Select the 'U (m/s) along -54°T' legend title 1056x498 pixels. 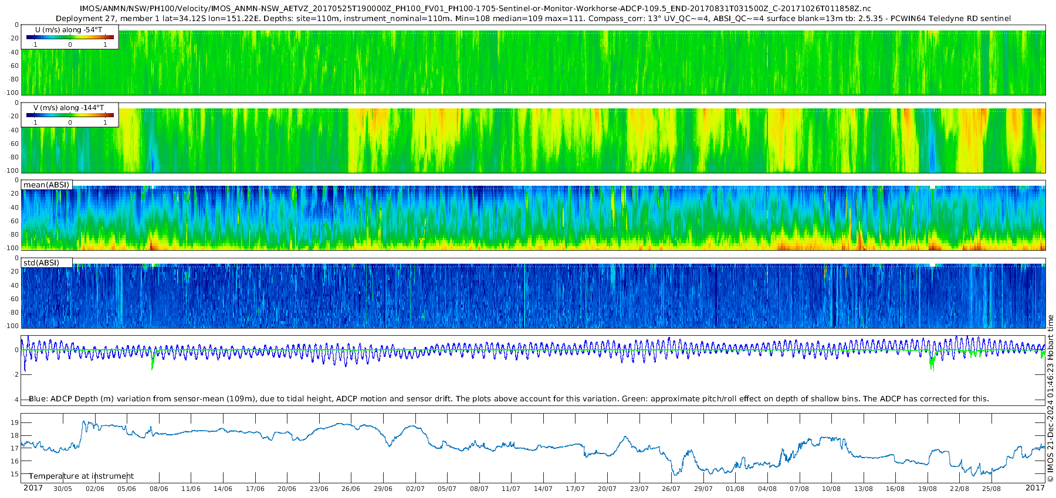tap(69, 29)
